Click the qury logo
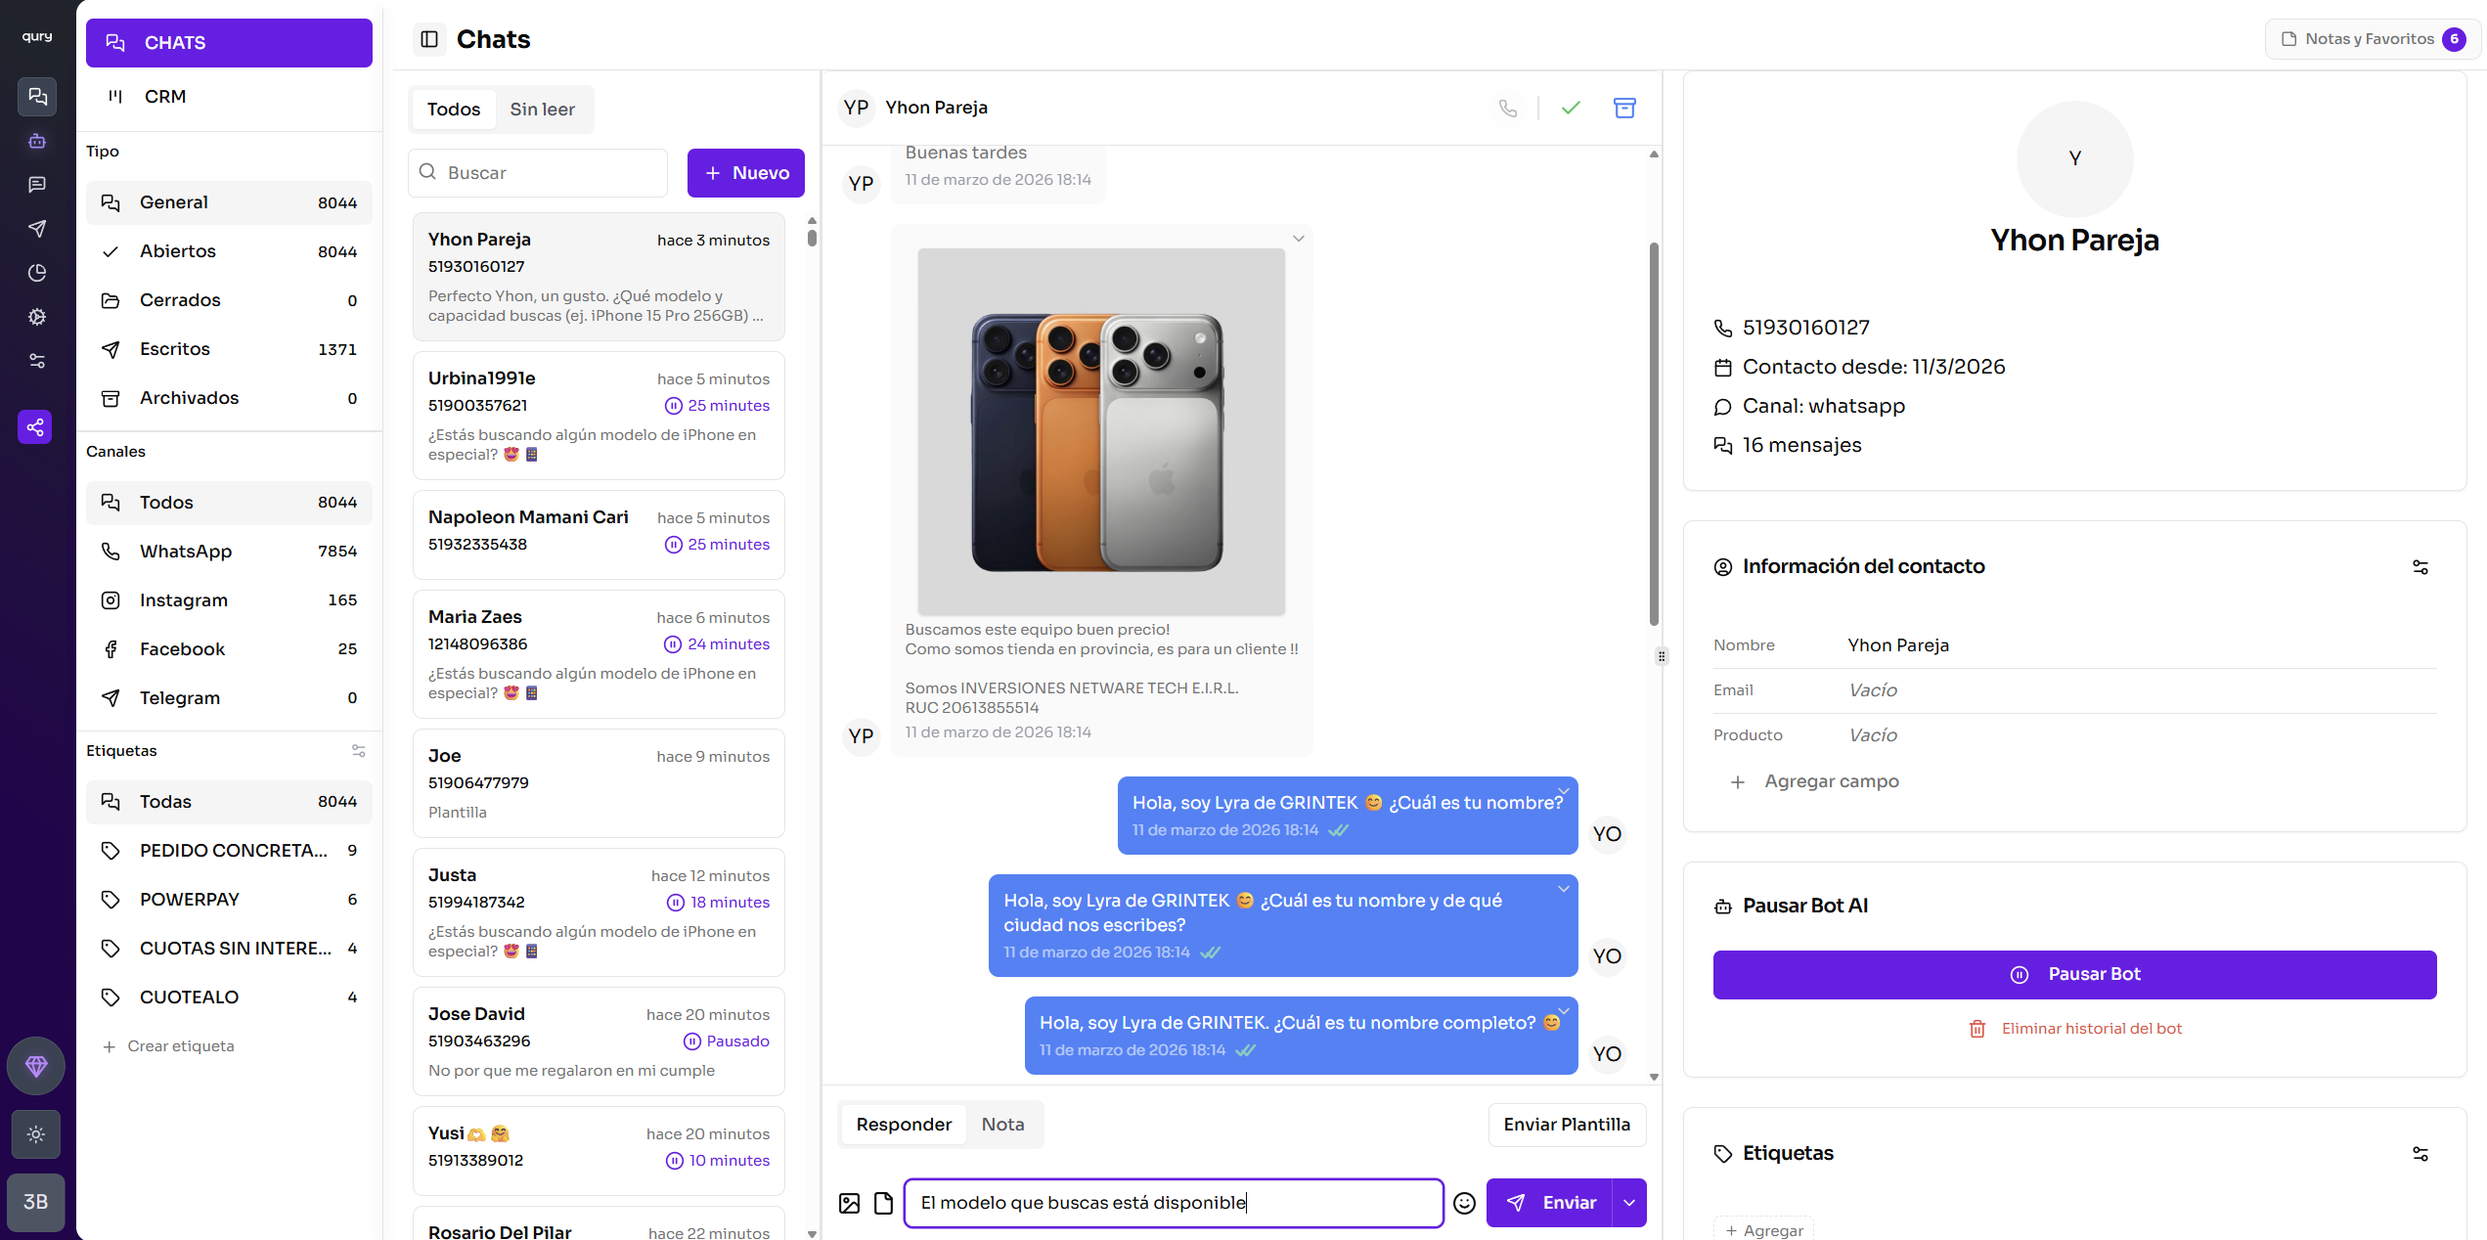The height and width of the screenshot is (1240, 2487). tap(37, 36)
